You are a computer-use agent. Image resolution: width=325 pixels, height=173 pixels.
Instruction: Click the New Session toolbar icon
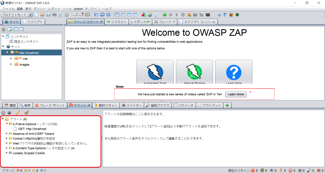pyautogui.click(x=36, y=15)
